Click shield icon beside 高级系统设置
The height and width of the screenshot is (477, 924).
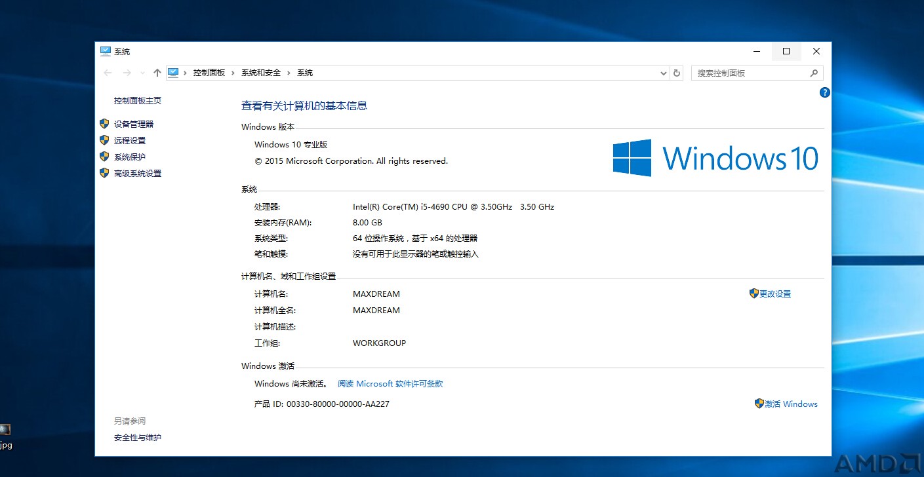tap(104, 172)
